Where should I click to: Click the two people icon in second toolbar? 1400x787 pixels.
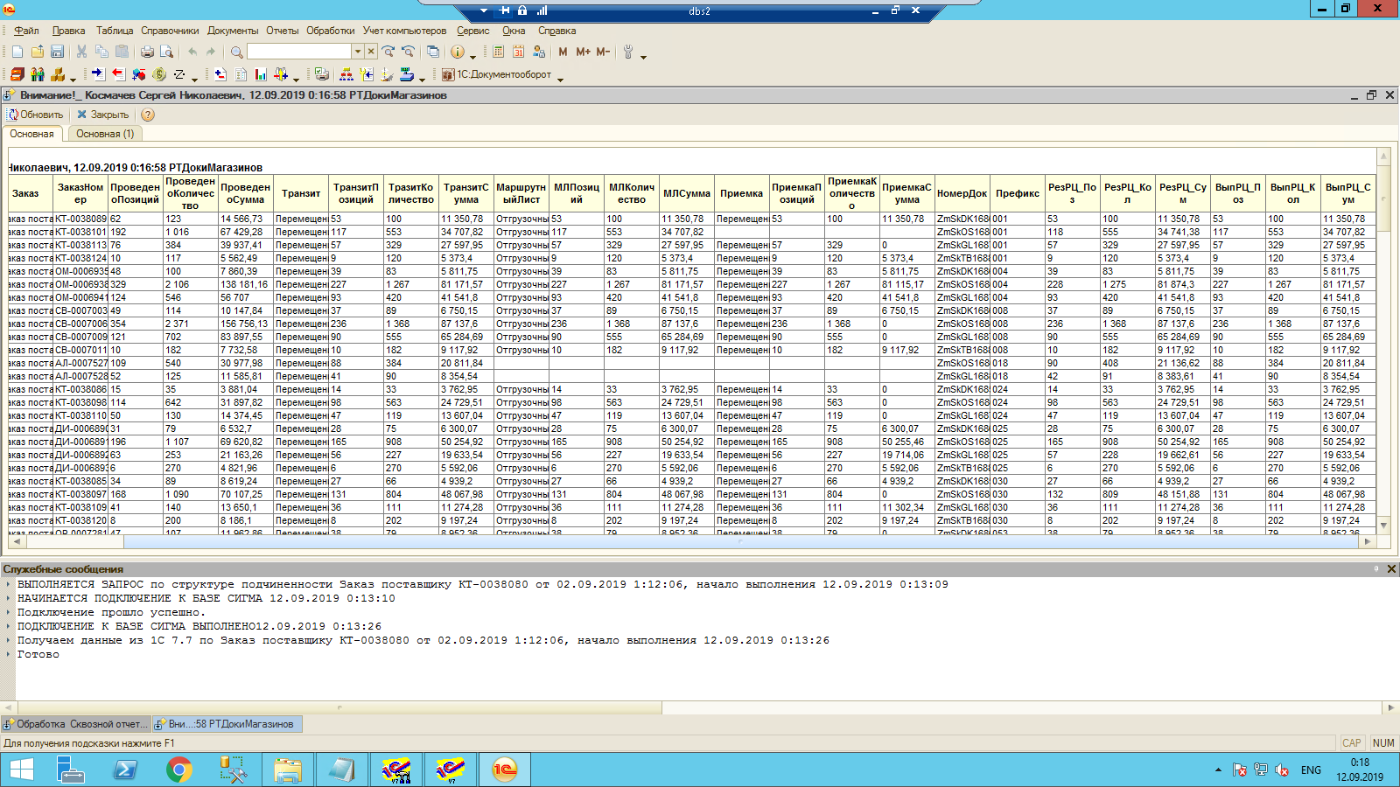[x=37, y=74]
